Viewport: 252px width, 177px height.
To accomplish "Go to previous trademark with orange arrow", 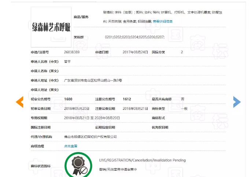I will [20, 102].
